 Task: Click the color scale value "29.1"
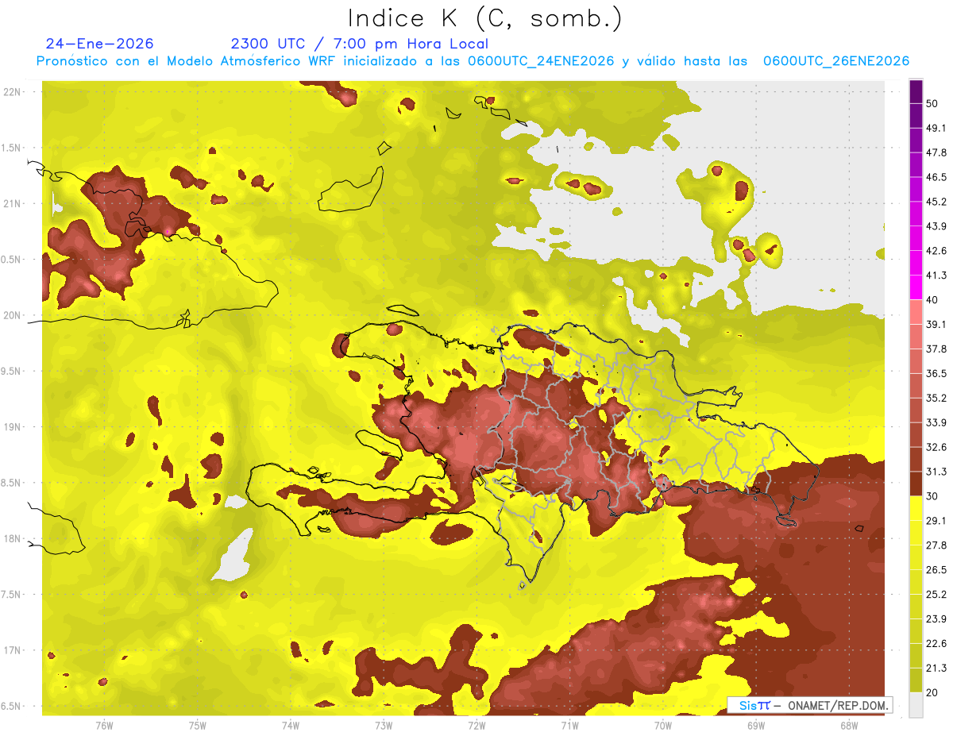(x=936, y=520)
